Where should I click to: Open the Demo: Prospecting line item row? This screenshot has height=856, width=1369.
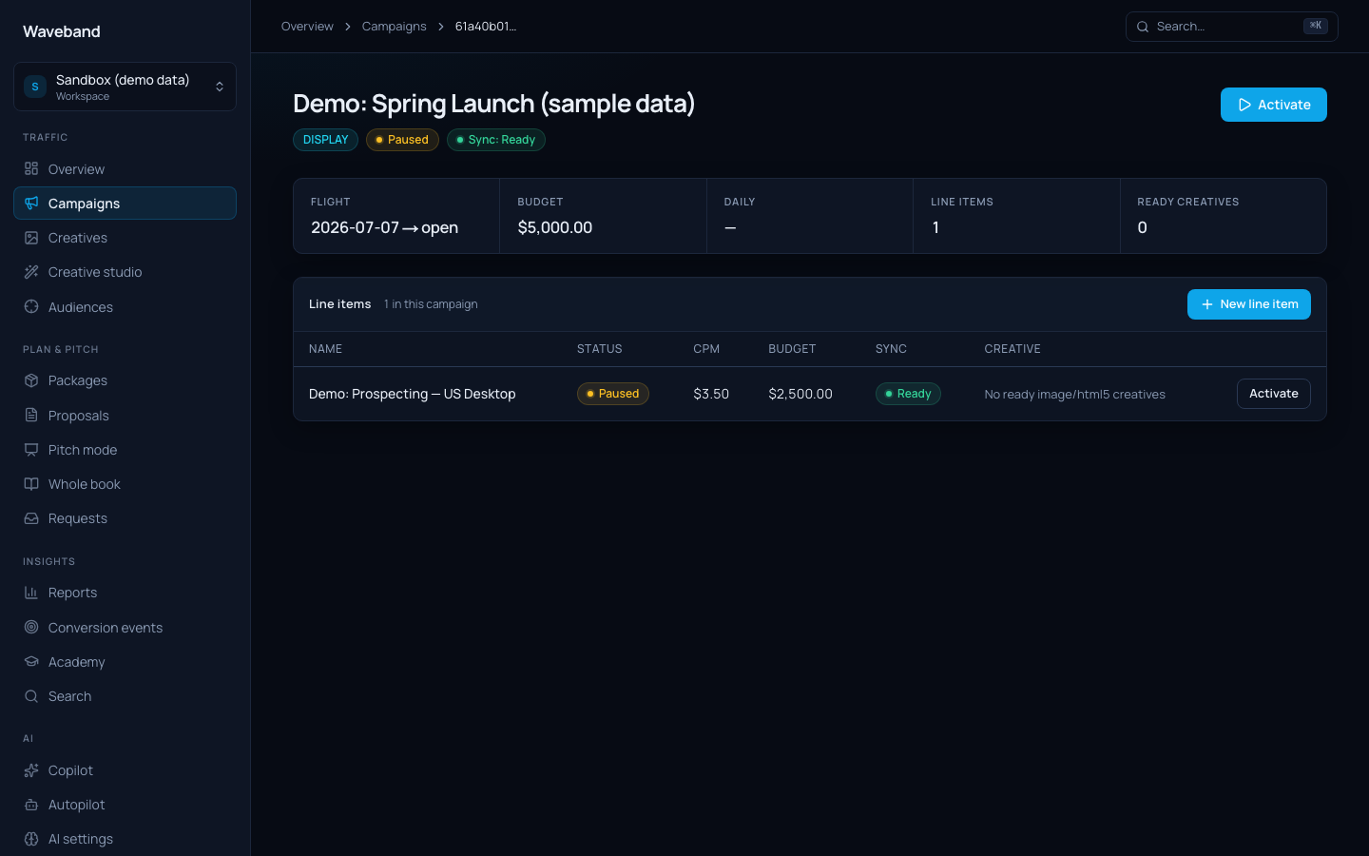pos(809,394)
